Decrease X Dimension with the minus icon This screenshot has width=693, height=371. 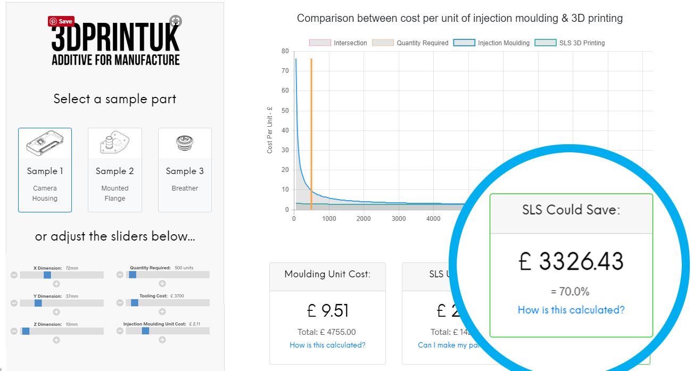pyautogui.click(x=14, y=275)
